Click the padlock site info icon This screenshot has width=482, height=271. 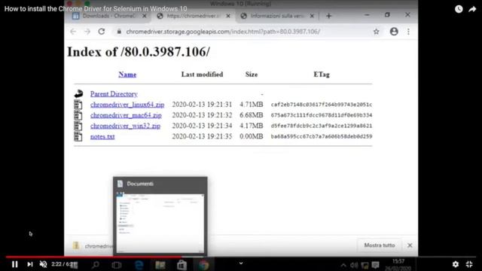coord(119,32)
